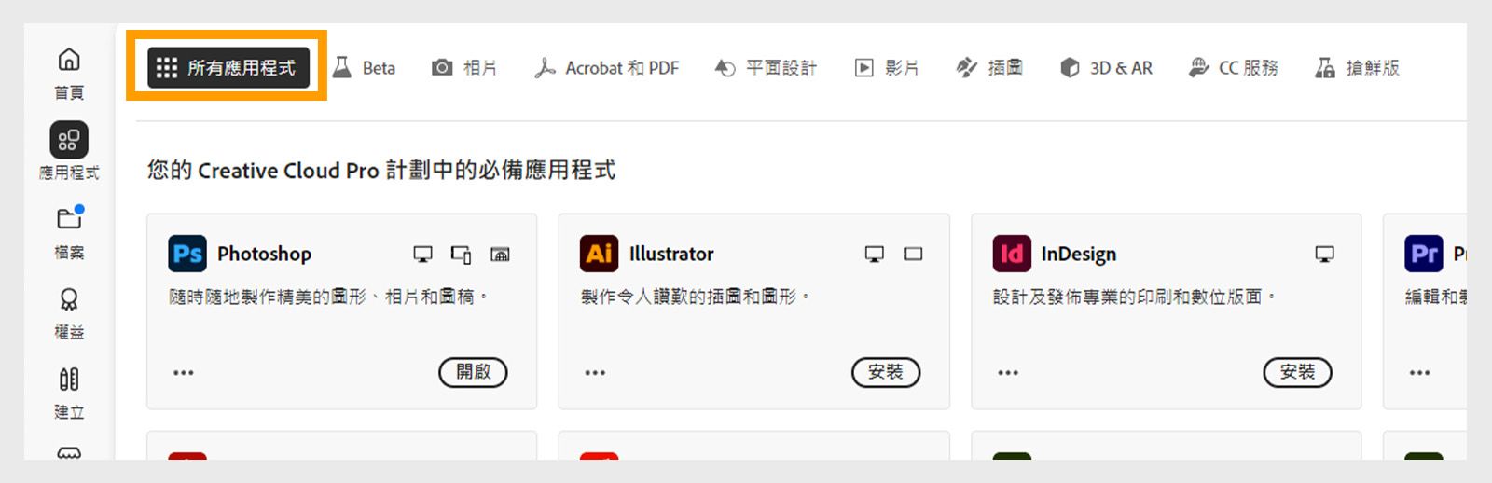Click the 安裝 button for Illustrator

coord(886,372)
